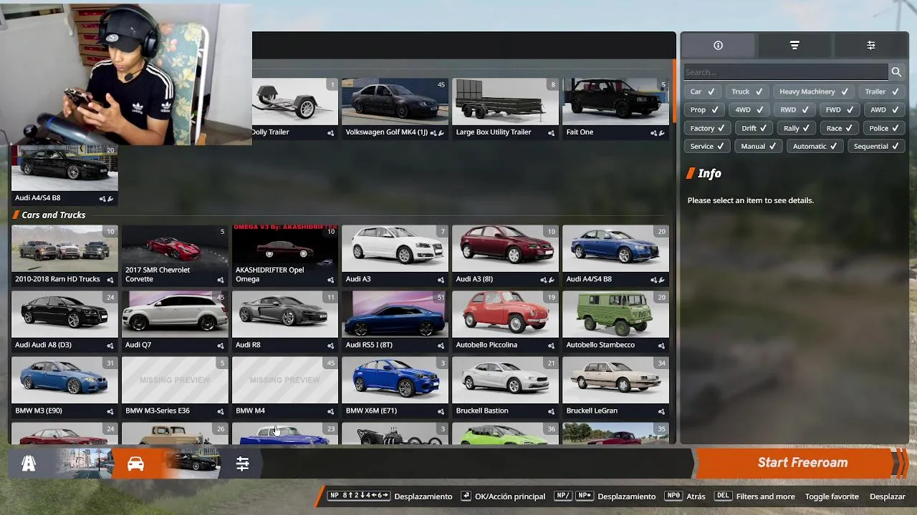The height and width of the screenshot is (515, 917).
Task: Toggle the FWD filter chip
Action: (x=839, y=109)
